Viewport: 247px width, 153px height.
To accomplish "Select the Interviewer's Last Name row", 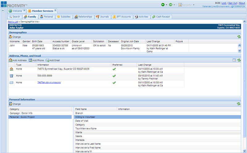I will tap(157, 144).
